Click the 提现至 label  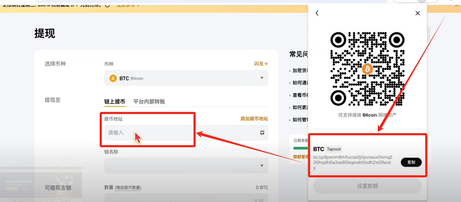point(53,100)
